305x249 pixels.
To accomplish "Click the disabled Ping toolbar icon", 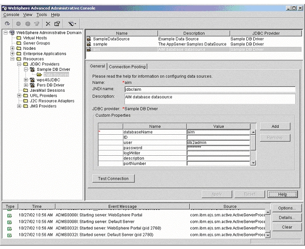I will (37, 23).
